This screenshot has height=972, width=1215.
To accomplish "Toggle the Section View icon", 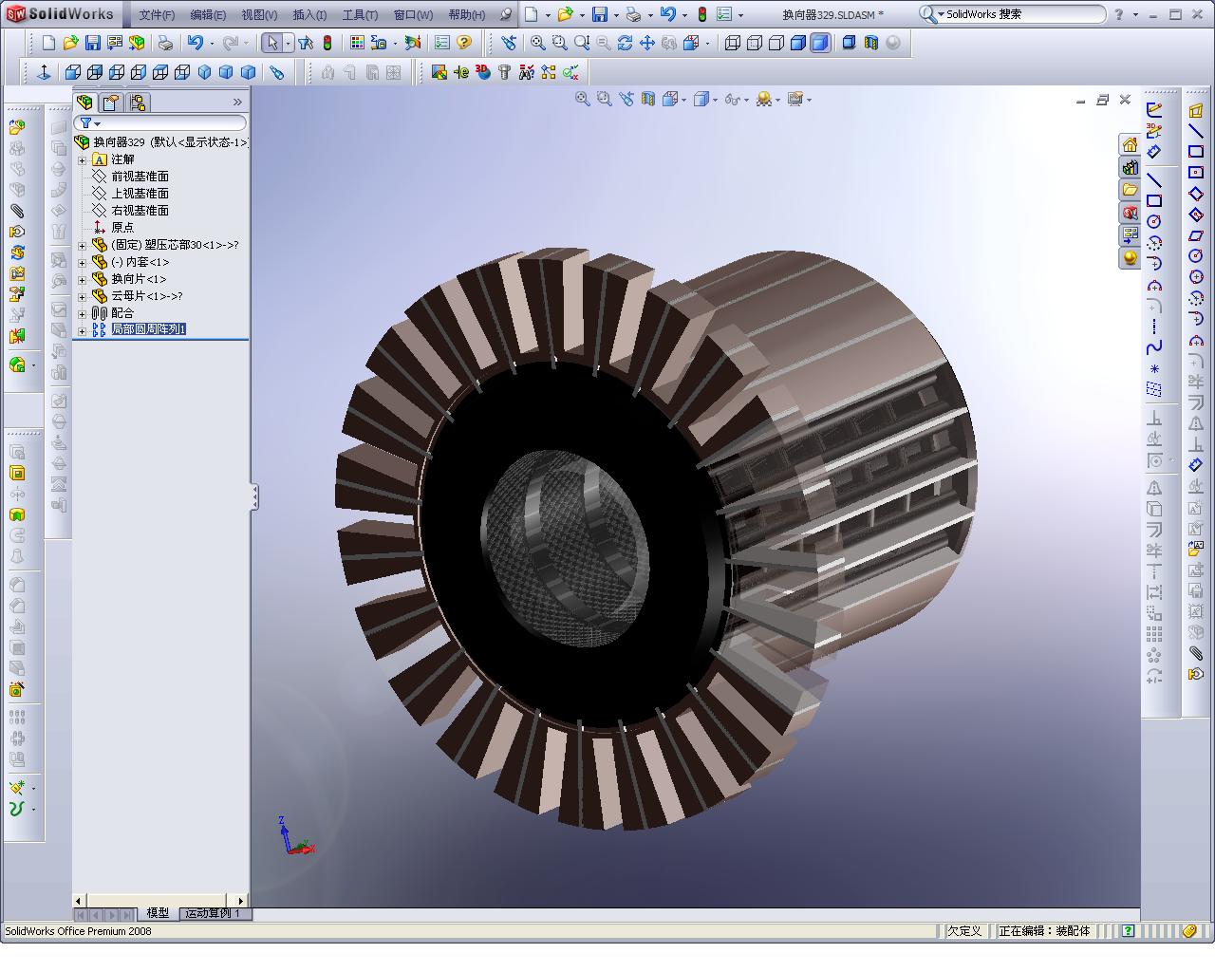I will tap(871, 43).
